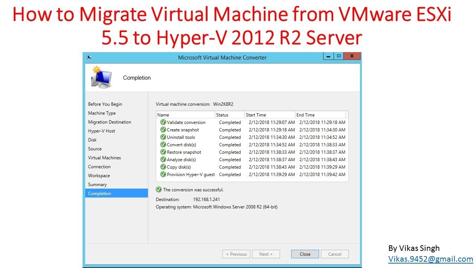The height and width of the screenshot is (268, 476).
Task: Click the Operating system Windows Server 2008 R2 line
Action: tap(216, 207)
